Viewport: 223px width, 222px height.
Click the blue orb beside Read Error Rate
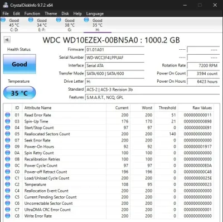(8, 115)
